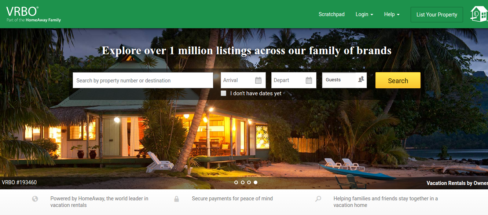
Task: Click the List Your Property button
Action: click(x=437, y=15)
